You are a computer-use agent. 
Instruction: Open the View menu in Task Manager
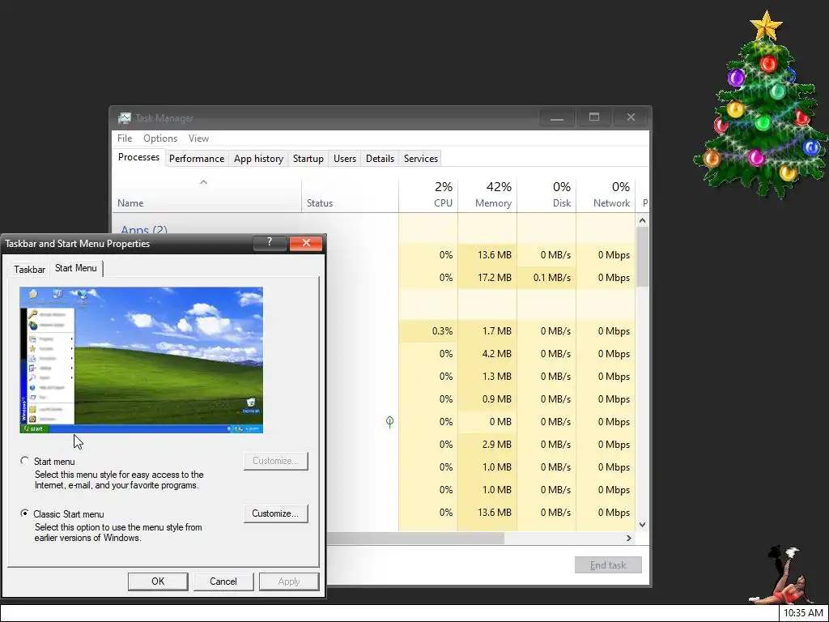(199, 138)
